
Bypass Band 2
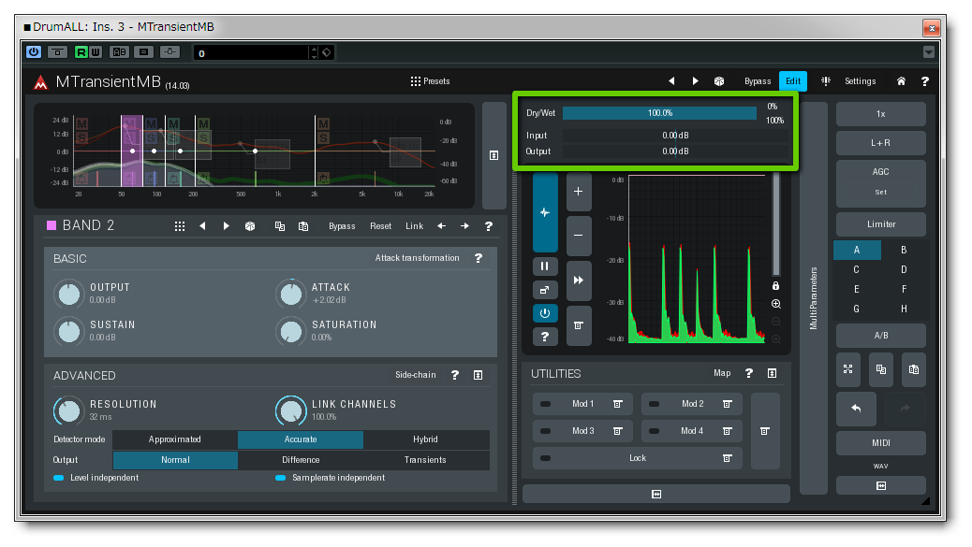coord(342,226)
